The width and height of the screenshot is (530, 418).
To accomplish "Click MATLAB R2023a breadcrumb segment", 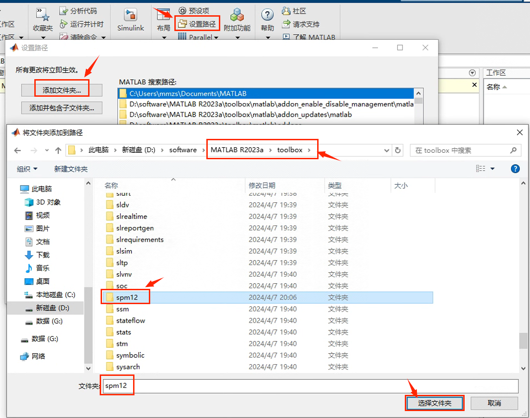I will tap(237, 150).
